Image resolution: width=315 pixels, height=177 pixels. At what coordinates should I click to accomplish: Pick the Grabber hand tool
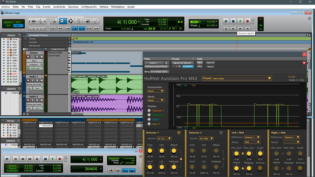pyautogui.click(x=79, y=21)
